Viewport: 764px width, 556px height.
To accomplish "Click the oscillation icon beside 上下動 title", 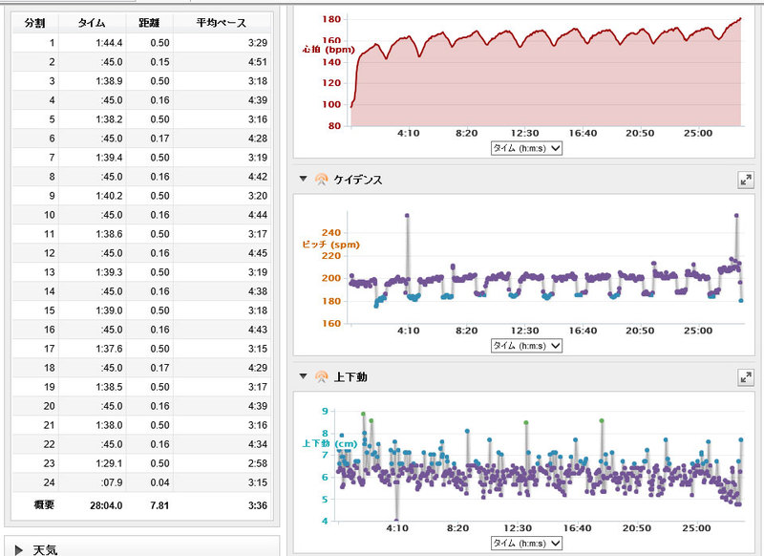I will click(321, 377).
